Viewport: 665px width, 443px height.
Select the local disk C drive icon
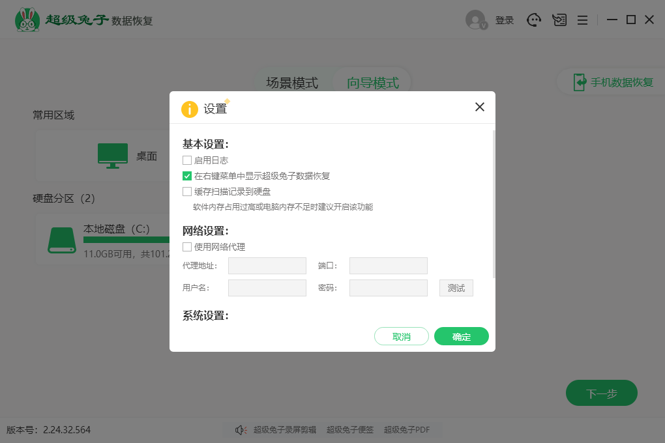tap(62, 240)
